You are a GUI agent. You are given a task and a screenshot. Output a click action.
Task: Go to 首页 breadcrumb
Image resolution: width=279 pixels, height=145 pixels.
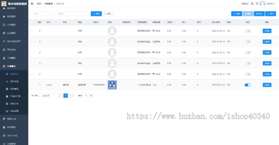click(39, 4)
